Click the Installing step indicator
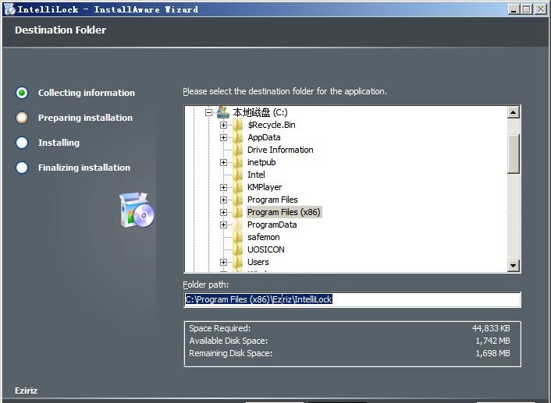Screen dimensions: 551x403 point(22,143)
